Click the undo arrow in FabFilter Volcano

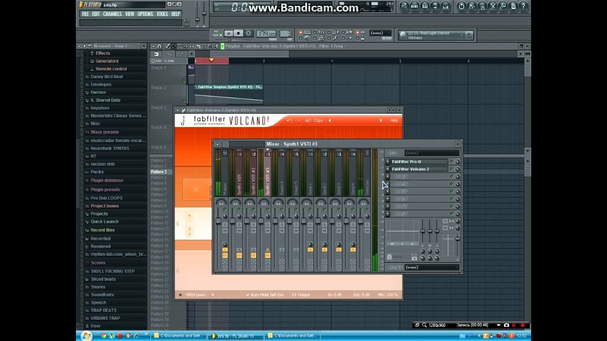pyautogui.click(x=289, y=120)
